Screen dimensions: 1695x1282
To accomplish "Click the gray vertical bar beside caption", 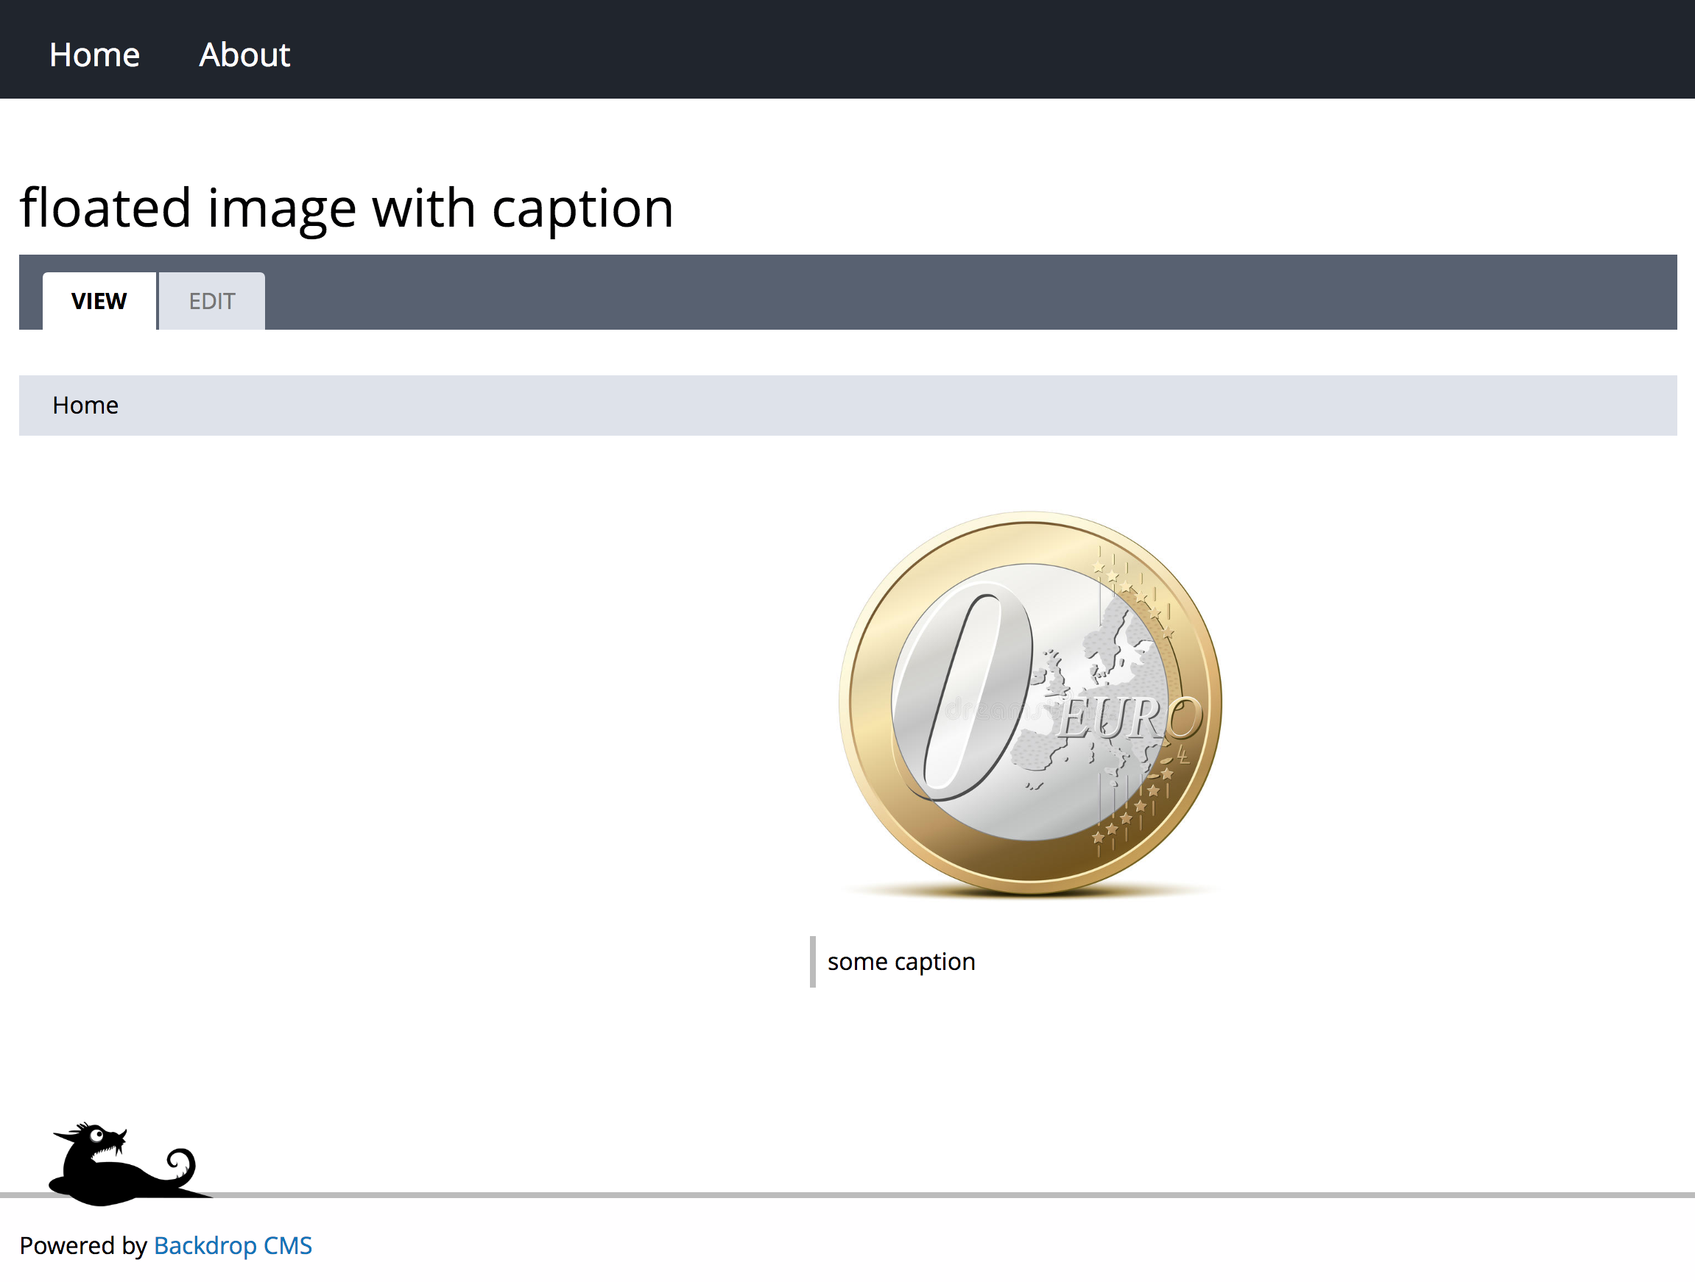I will (812, 961).
